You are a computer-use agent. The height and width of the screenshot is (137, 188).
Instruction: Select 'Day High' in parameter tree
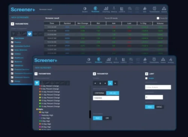click(x=44, y=112)
